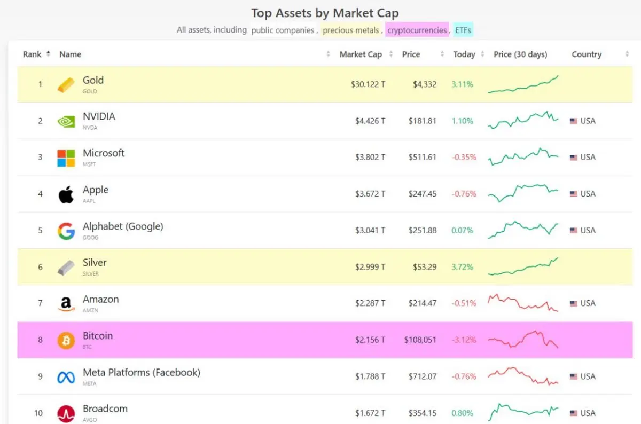This screenshot has height=424, width=641.
Task: Click the Price (30 days) column header
Action: pyautogui.click(x=520, y=54)
